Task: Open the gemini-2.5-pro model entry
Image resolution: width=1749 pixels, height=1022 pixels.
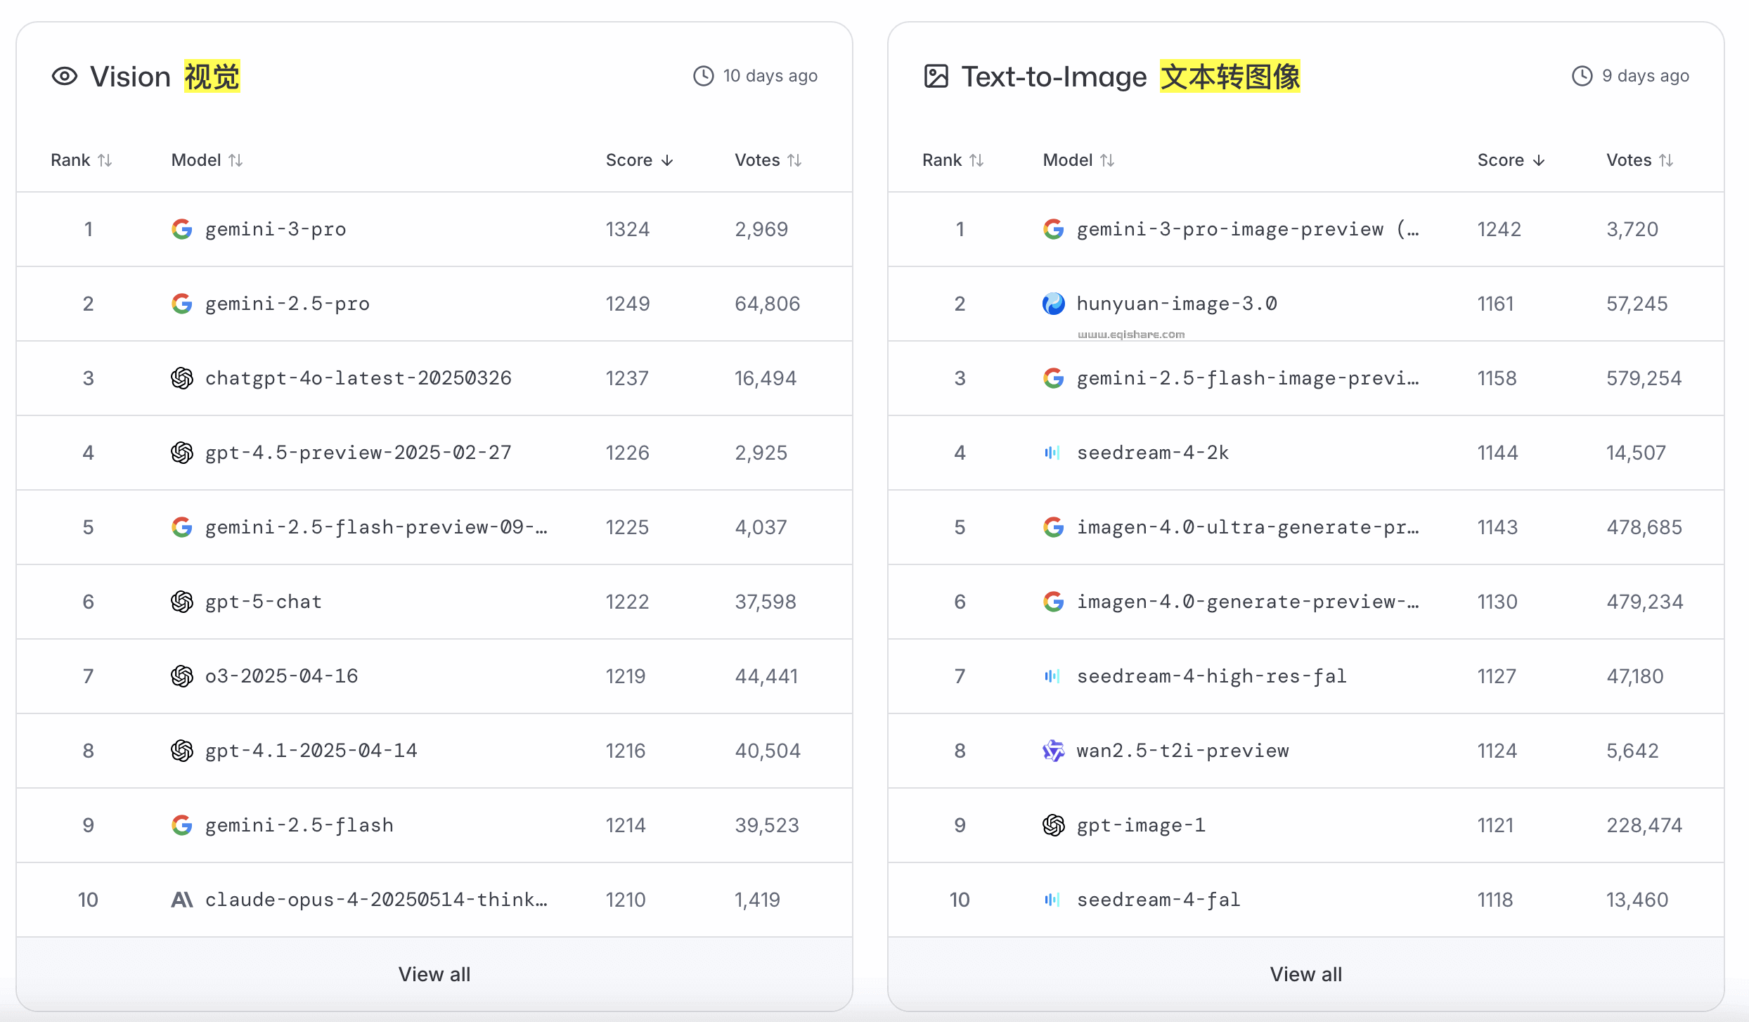Action: [287, 304]
